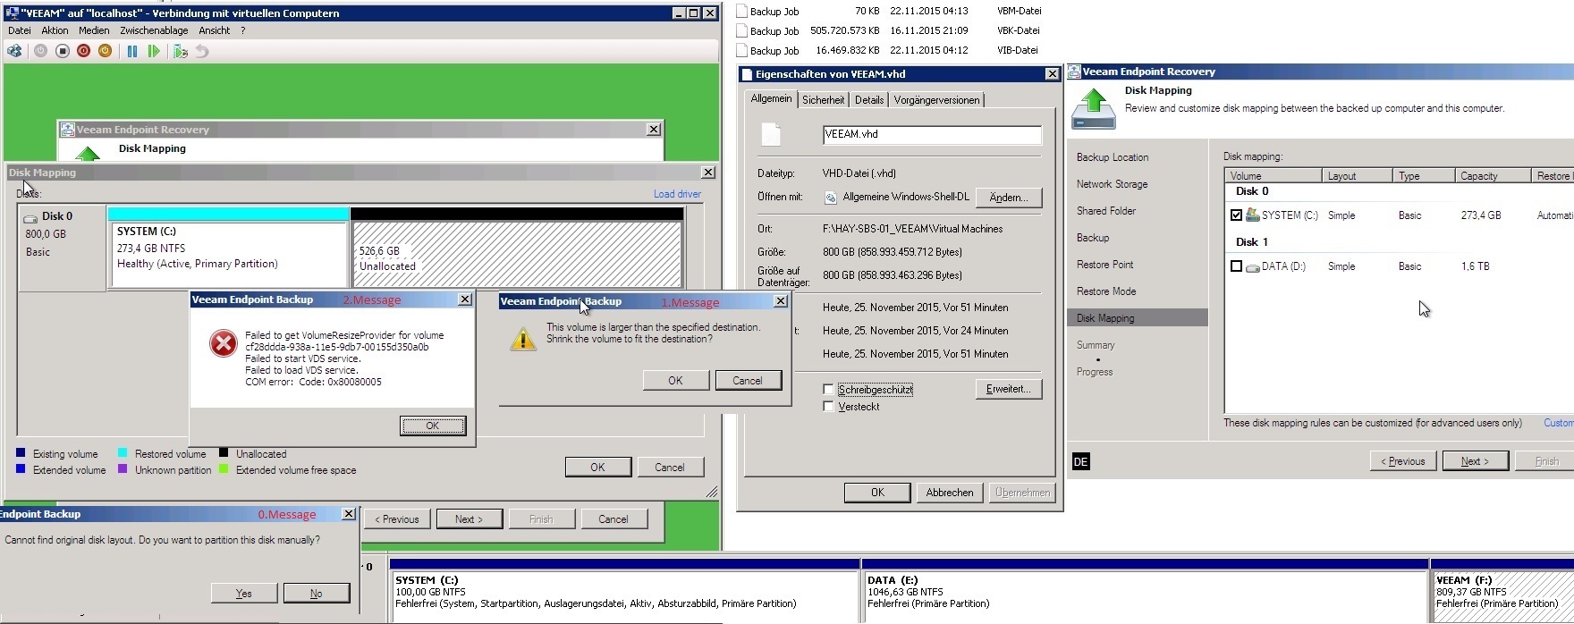Image resolution: width=1574 pixels, height=624 pixels.
Task: Select the Network Storage wizard step
Action: coord(1113,184)
